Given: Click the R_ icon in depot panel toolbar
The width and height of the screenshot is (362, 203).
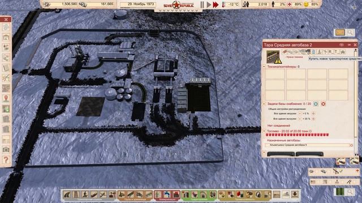Looking at the screenshot, I should point(330,52).
